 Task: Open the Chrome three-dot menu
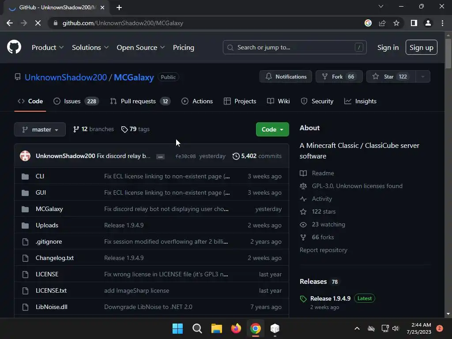click(442, 23)
